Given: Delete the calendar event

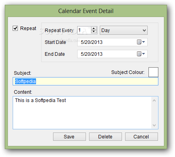Looking at the screenshot, I should click(x=105, y=137).
